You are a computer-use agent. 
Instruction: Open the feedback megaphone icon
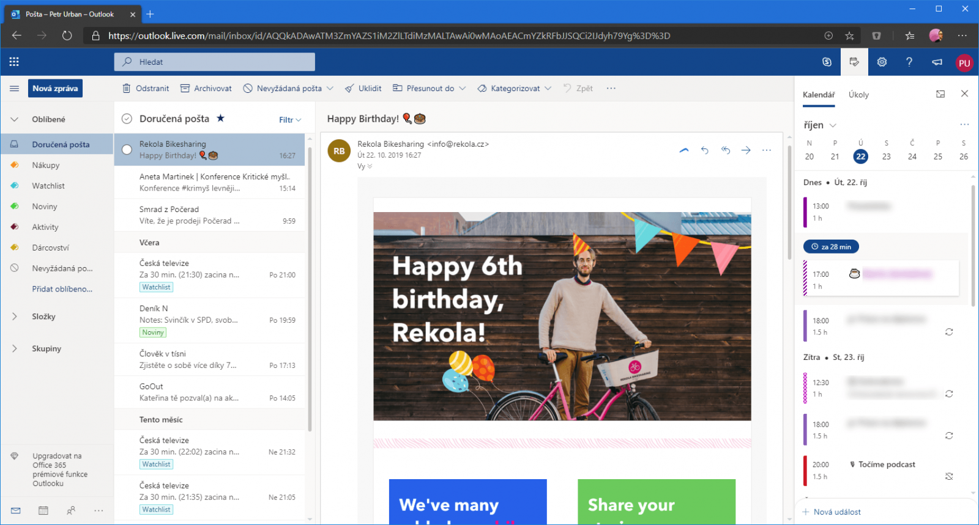937,62
